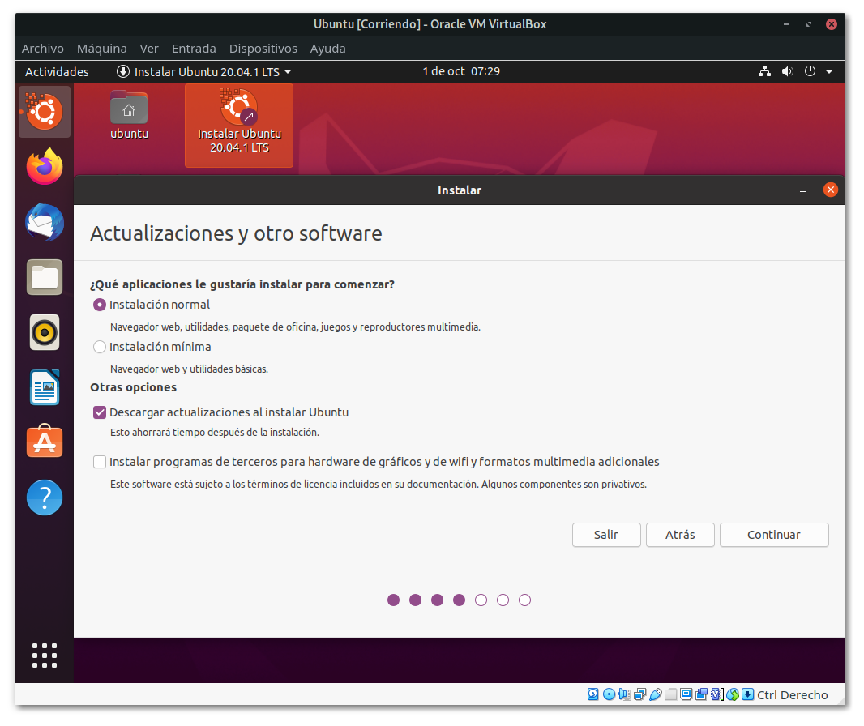Screen dimensions: 864x726
Task: Uncheck Descargar actualizaciones al instalar Ubuntu
Action: tap(99, 412)
